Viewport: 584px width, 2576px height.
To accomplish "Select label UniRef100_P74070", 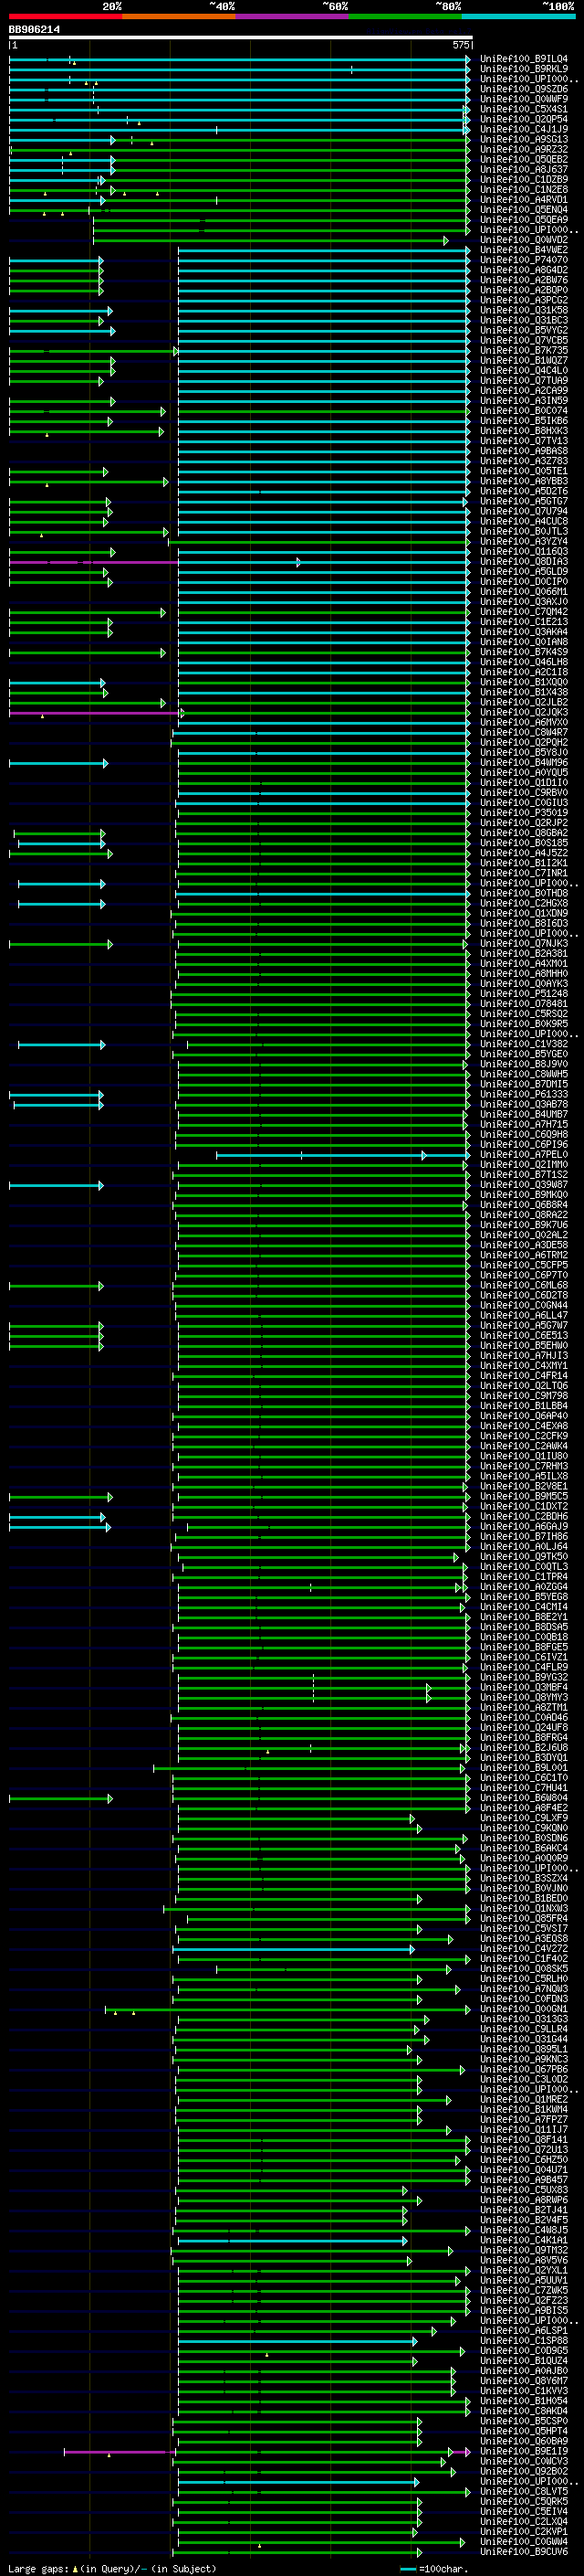I will (524, 260).
